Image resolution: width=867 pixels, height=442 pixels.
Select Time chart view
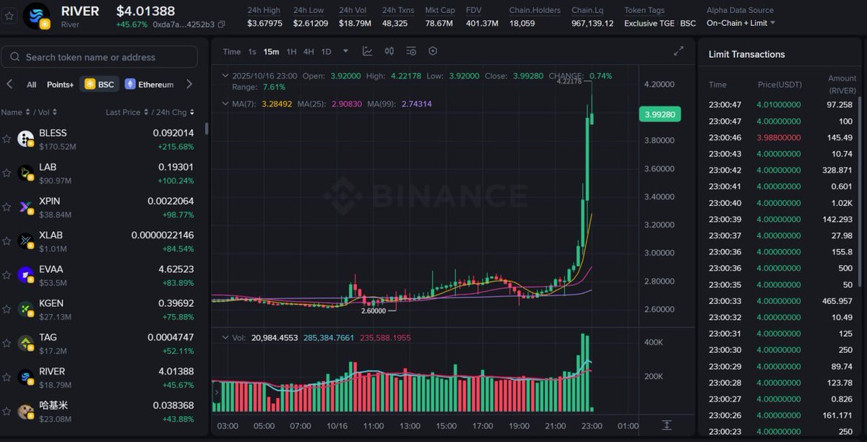coord(232,51)
